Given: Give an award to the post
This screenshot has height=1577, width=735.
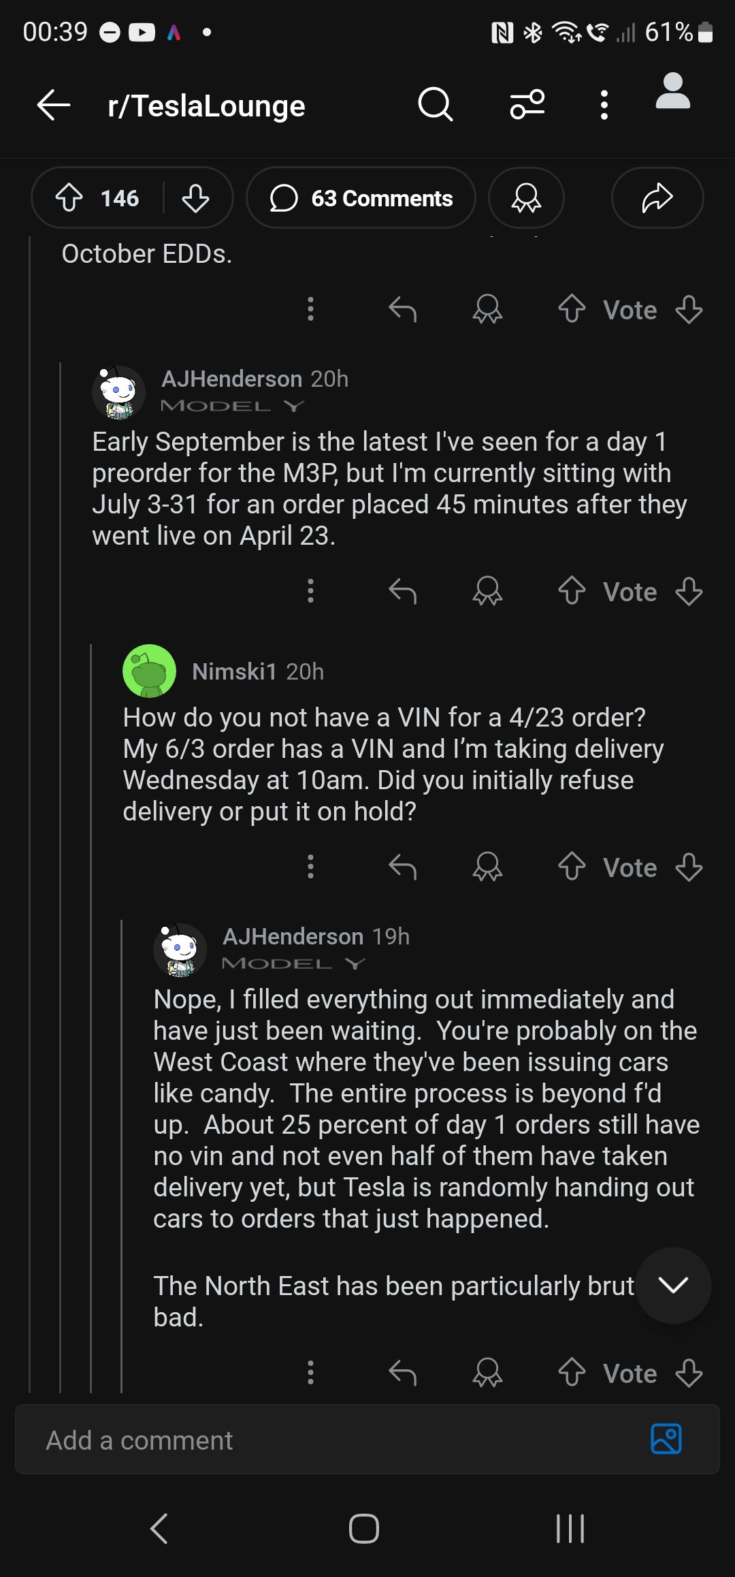Looking at the screenshot, I should tap(526, 198).
